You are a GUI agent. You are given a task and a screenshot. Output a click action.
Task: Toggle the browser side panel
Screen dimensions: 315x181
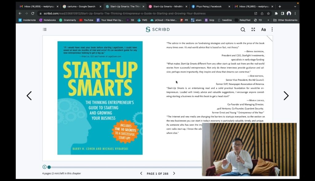point(282,14)
